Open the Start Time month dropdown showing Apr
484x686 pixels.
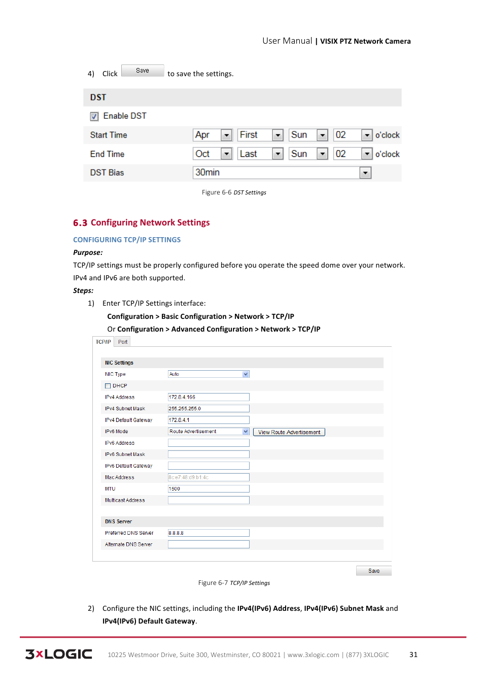[x=213, y=135]
